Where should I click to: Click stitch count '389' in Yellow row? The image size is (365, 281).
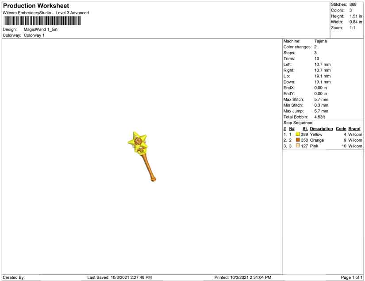tap(304, 135)
